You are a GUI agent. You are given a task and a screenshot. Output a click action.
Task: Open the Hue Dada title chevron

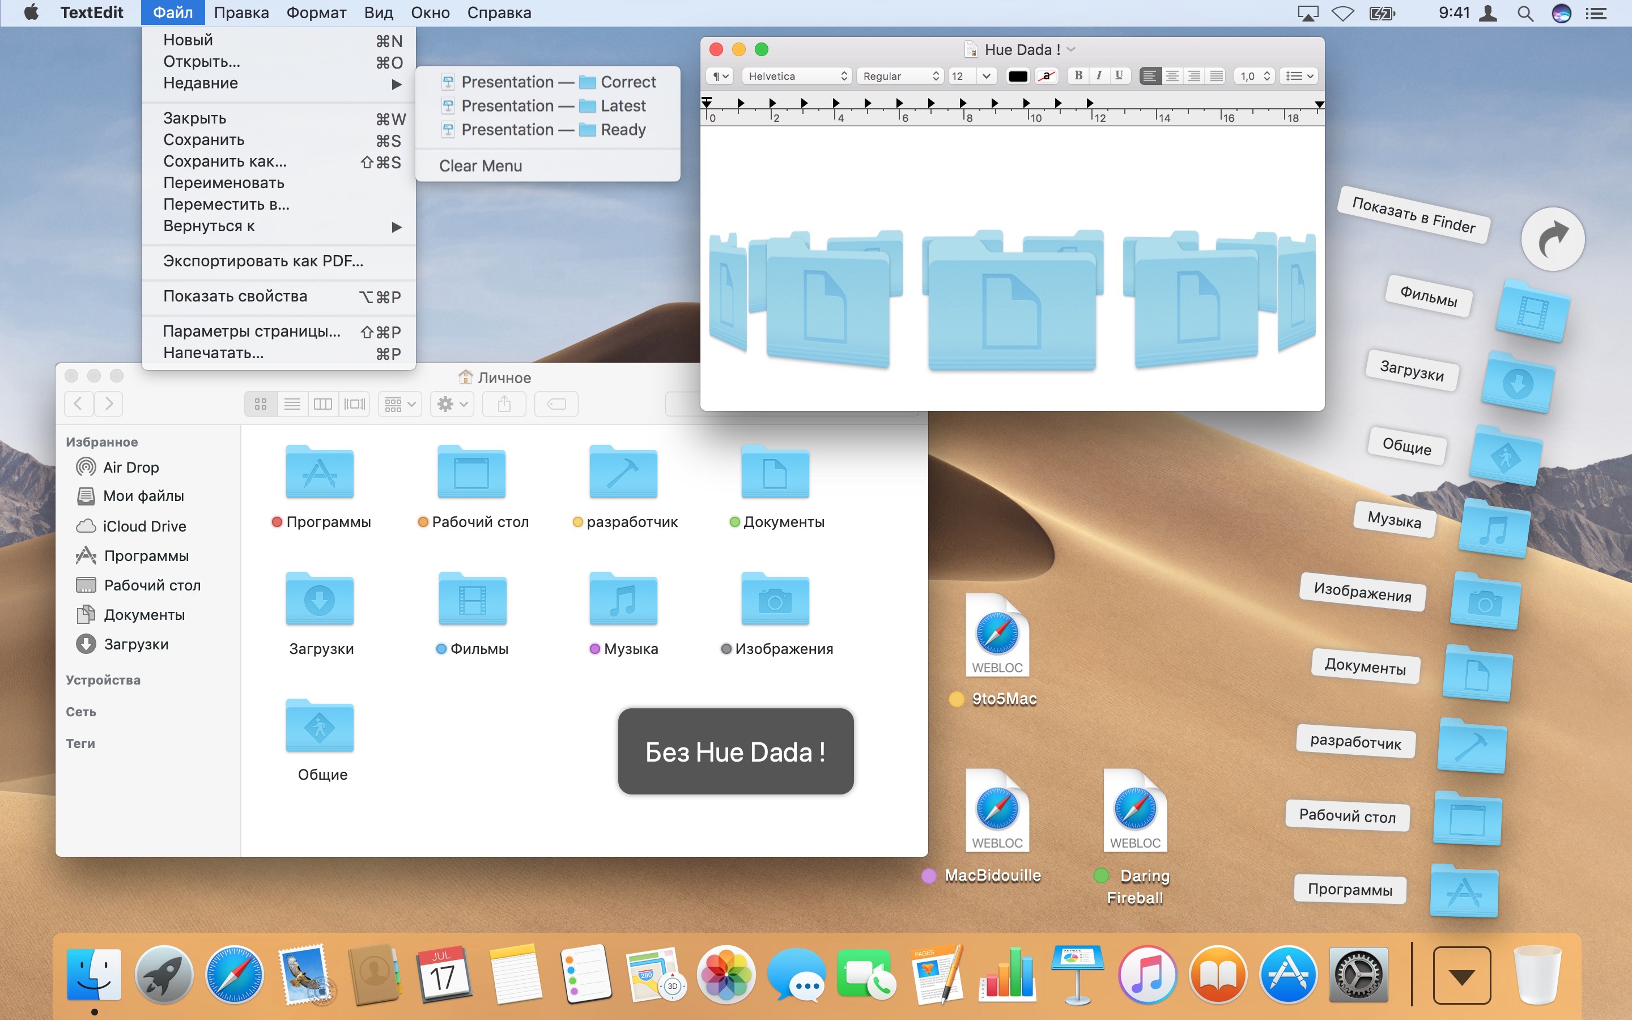[1071, 49]
